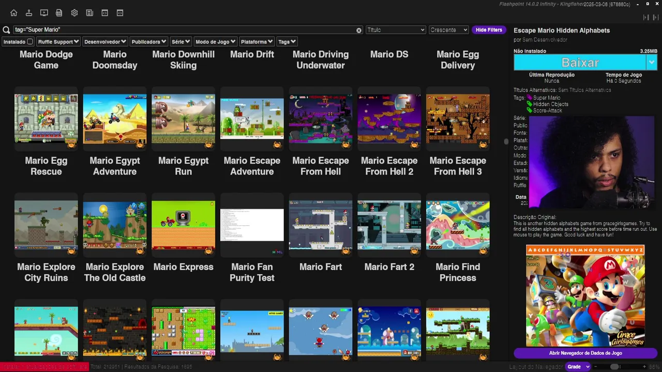Click the Grace Girlsgames screenshot preview
This screenshot has width=662, height=372.
click(585, 296)
